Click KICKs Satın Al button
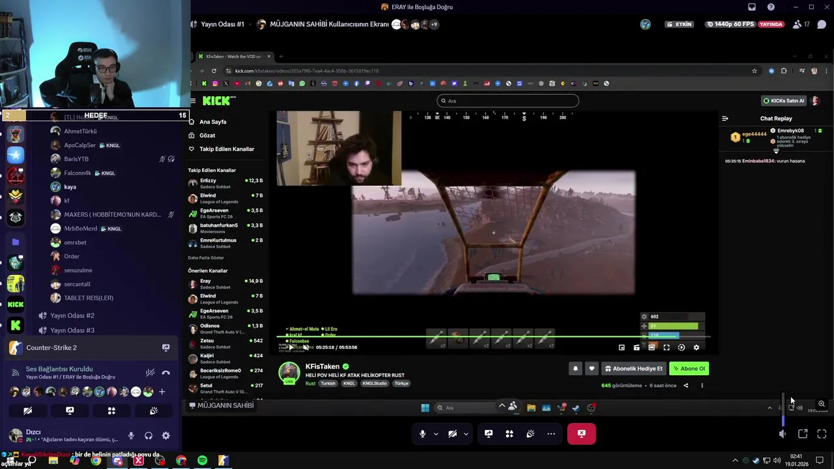This screenshot has width=834, height=469. click(784, 100)
